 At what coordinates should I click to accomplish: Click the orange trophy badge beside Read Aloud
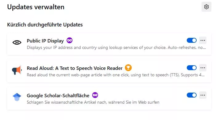[x=128, y=68]
